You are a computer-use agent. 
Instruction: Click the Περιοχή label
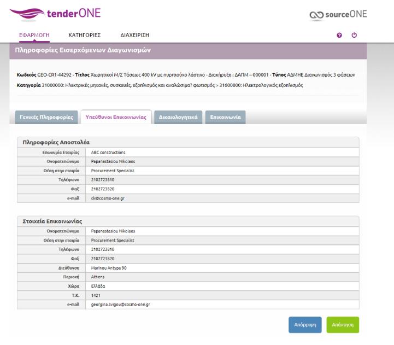71,277
